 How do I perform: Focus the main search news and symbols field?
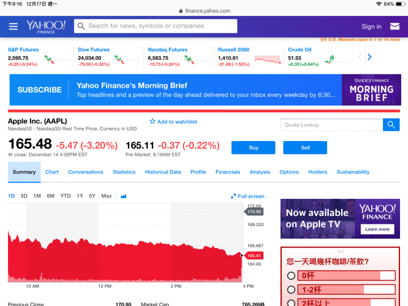coord(156,26)
